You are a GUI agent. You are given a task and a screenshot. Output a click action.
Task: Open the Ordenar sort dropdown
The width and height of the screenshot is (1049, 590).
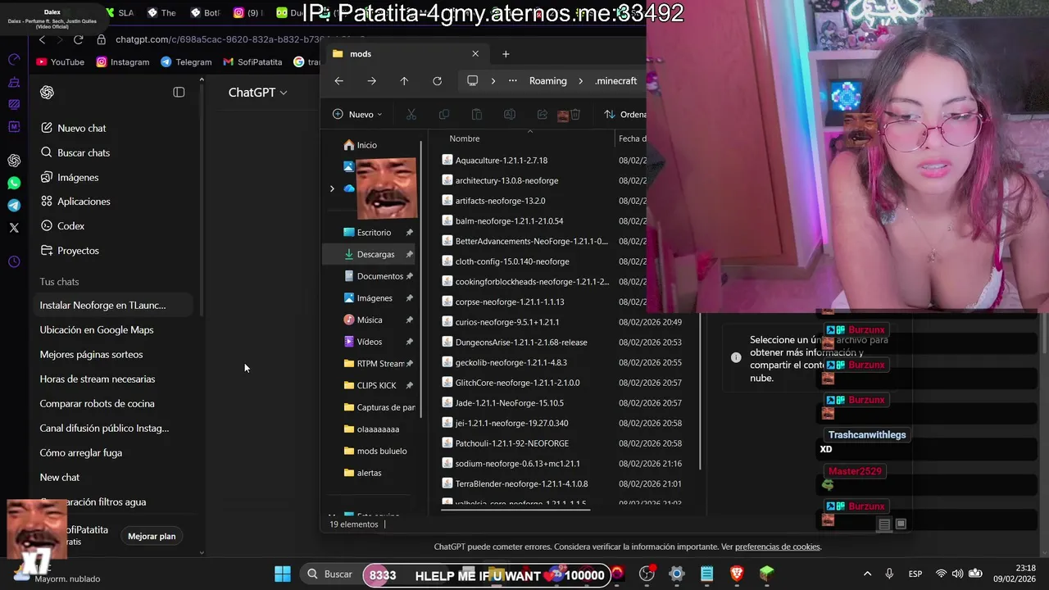pos(625,115)
